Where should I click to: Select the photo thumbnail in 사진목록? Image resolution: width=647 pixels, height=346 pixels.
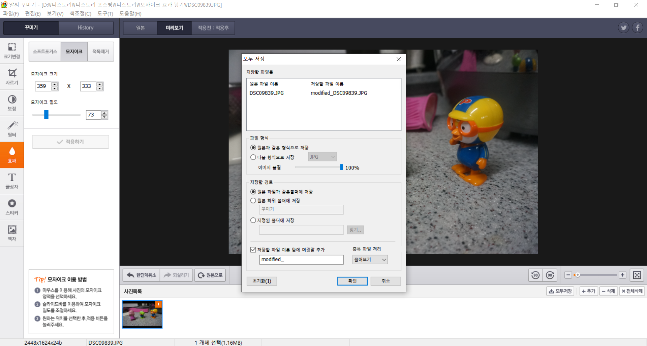[x=142, y=314]
